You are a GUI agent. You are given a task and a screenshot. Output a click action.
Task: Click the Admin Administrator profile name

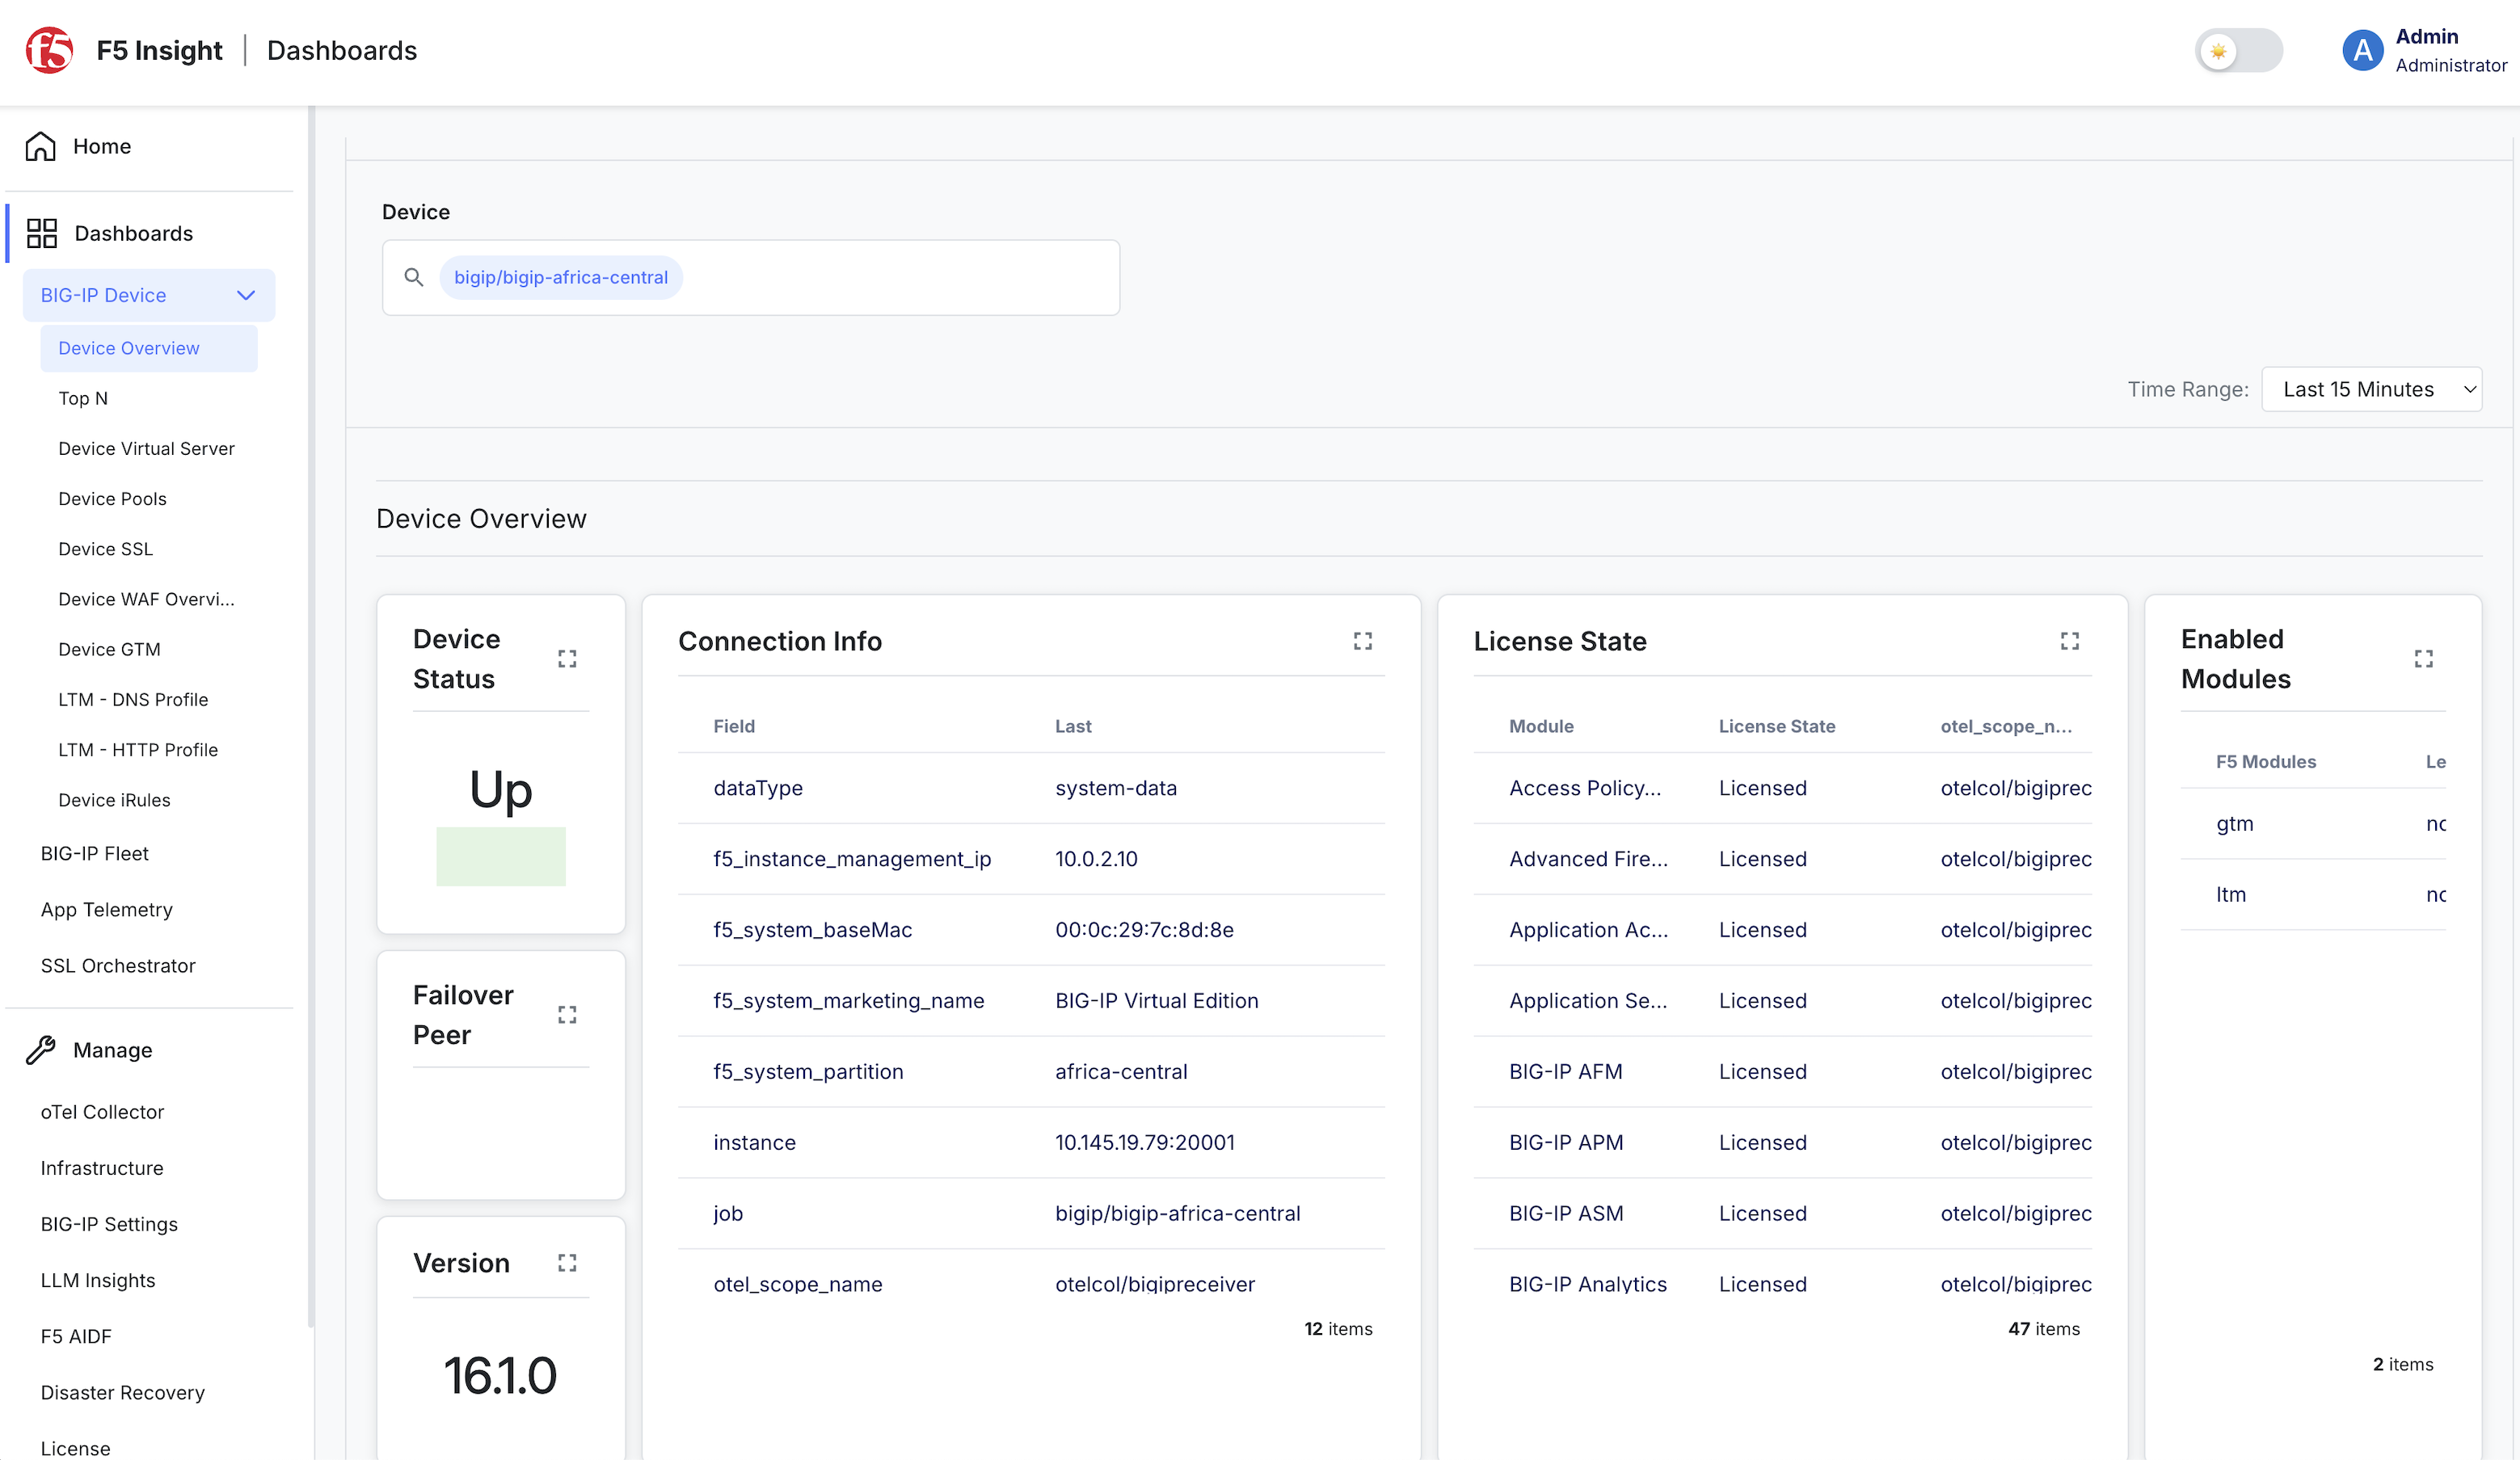(x=2451, y=50)
